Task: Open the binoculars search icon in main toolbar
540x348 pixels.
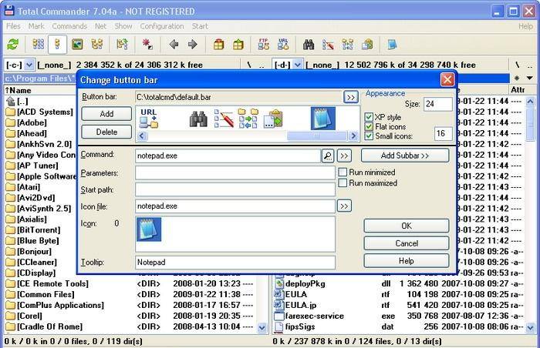Action: pyautogui.click(x=309, y=45)
